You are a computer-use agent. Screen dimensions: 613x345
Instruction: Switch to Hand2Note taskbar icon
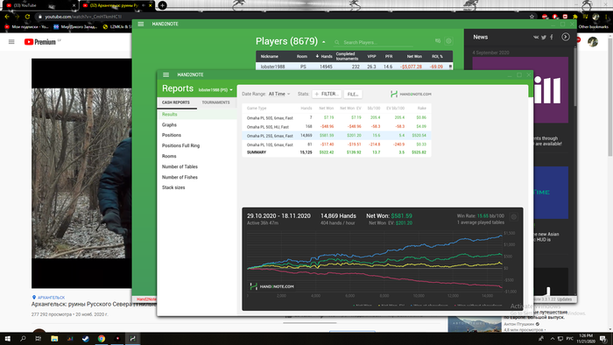tap(133, 339)
